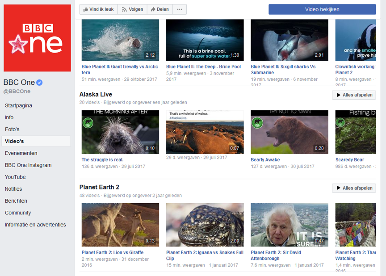Click title Planet Earth 2: Sir David Attenborough

pos(276,255)
